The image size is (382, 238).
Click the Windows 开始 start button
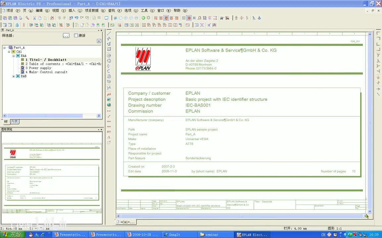click(13, 235)
